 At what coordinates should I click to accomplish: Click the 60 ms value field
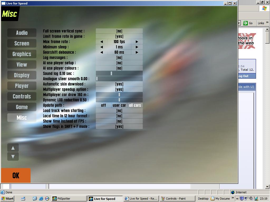pos(119,52)
